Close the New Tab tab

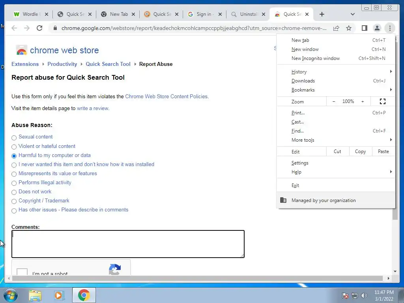click(x=133, y=14)
